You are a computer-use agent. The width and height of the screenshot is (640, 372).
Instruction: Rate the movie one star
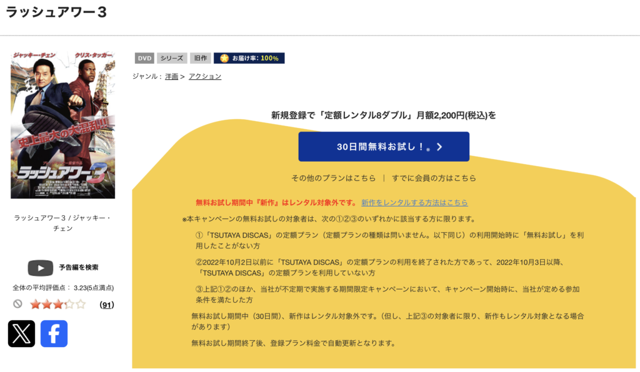pyautogui.click(x=35, y=305)
